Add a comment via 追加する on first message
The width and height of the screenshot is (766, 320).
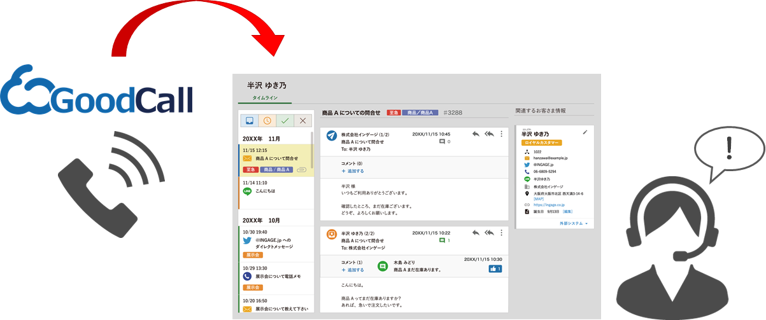pos(353,171)
